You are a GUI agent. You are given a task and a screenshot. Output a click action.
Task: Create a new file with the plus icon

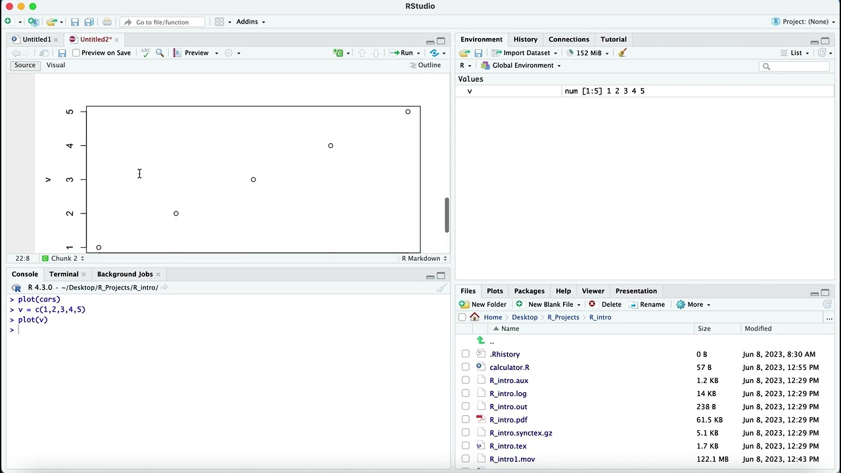click(x=8, y=22)
